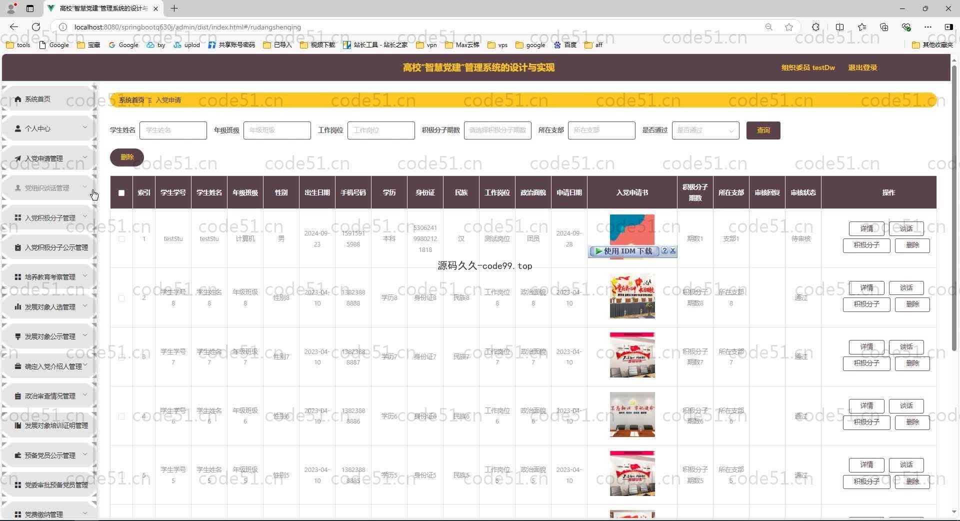
Task: Expand the 入党申请管理 sidebar menu
Action: tap(84, 157)
